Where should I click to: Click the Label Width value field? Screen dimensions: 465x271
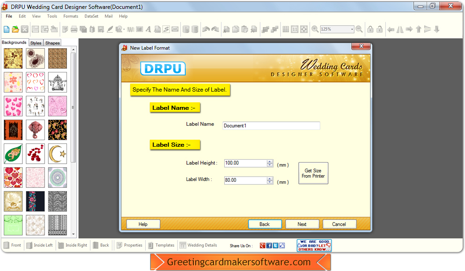(246, 180)
